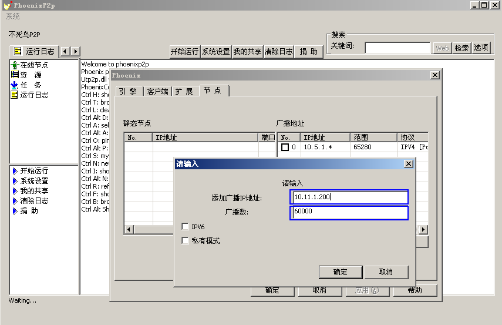
Task: Click the tasks download arrow icon
Action: pyautogui.click(x=15, y=85)
